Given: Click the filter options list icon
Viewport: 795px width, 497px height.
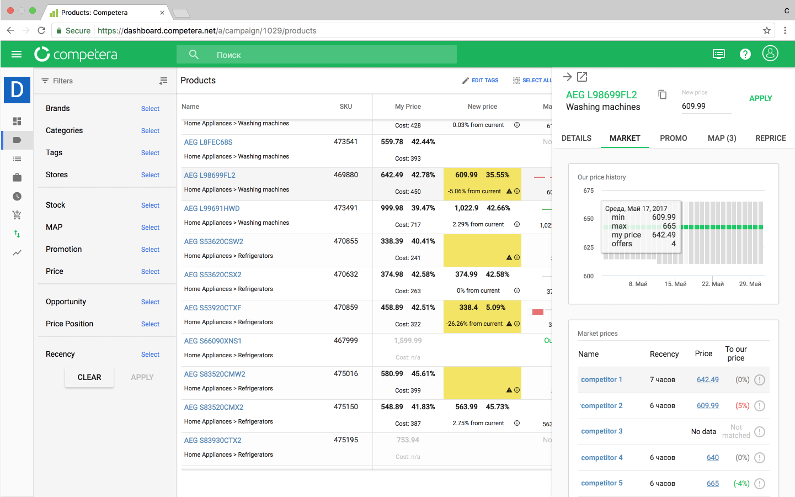Looking at the screenshot, I should click(x=163, y=81).
